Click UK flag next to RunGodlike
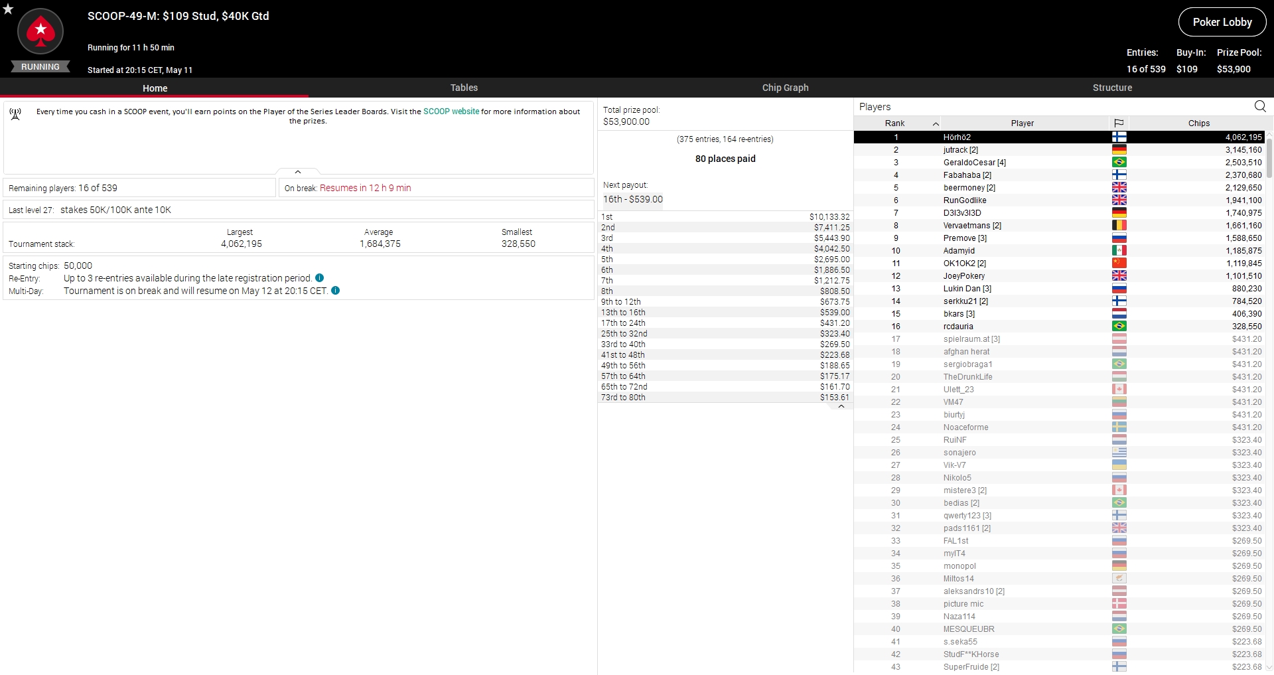Screen dimensions: 1274x675 [x=1119, y=200]
